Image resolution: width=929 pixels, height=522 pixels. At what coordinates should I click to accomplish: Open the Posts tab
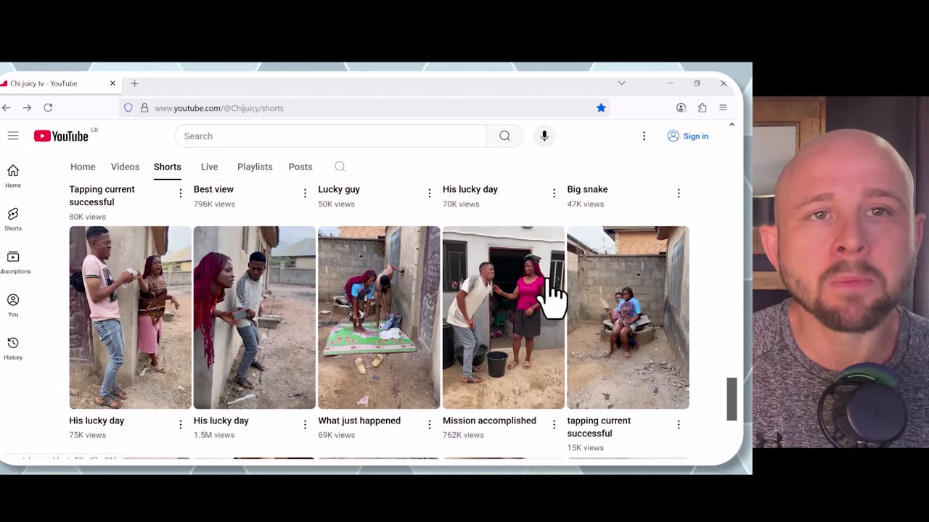300,167
